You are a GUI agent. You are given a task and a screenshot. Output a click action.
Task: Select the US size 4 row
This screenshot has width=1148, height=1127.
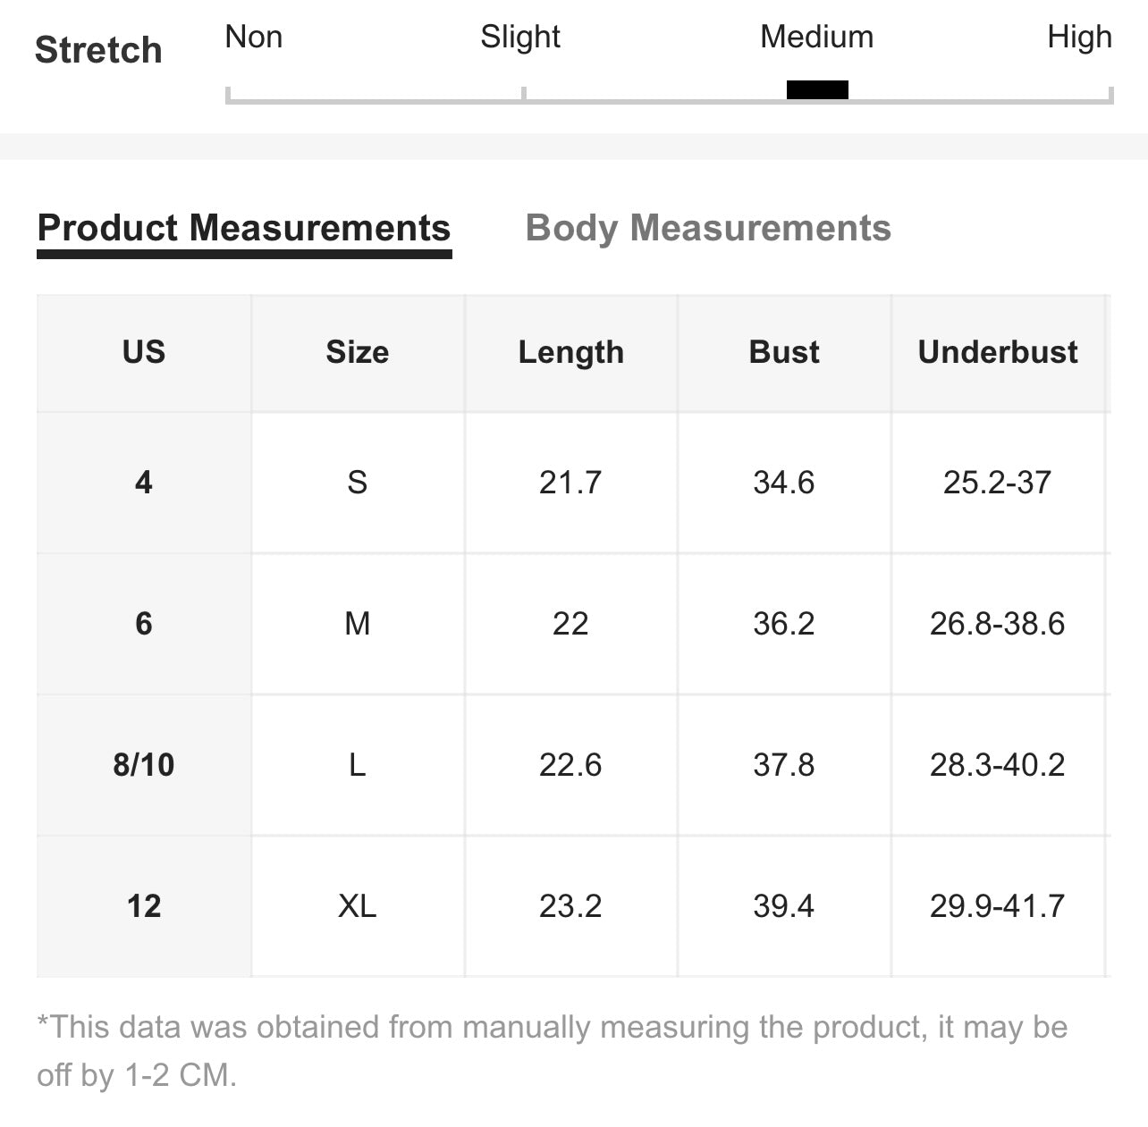tap(572, 483)
